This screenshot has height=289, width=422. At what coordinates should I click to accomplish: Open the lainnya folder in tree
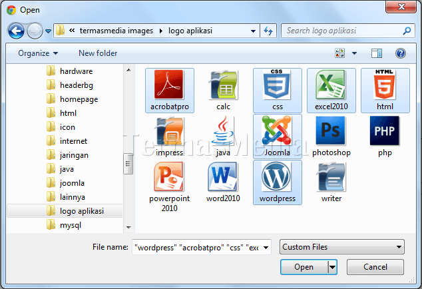[66, 197]
